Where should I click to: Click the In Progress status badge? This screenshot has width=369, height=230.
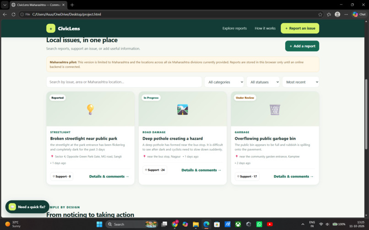pos(151,98)
